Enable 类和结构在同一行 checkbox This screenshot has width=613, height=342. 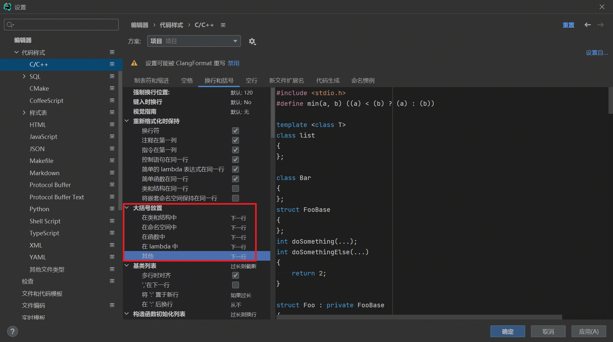point(235,189)
